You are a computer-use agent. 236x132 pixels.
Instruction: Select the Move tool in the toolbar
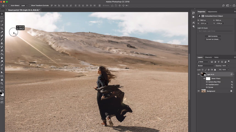click(x=2, y=14)
